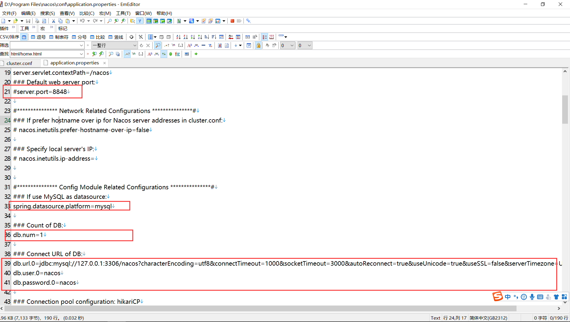Click the 标记 markers toolbar label
This screenshot has height=322, width=570.
[63, 28]
